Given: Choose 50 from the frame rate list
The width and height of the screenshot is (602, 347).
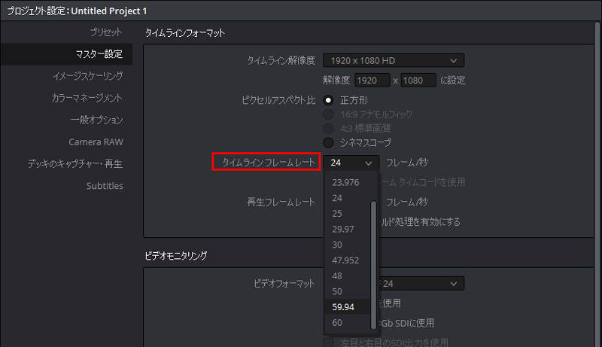Looking at the screenshot, I should [348, 291].
